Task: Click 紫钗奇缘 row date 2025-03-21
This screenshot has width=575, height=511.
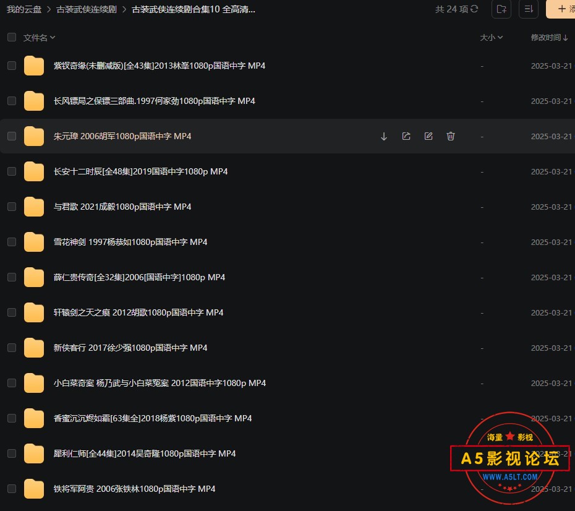Action: pyautogui.click(x=551, y=66)
